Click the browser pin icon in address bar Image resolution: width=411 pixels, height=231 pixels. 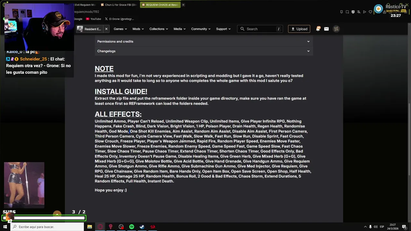(341, 12)
